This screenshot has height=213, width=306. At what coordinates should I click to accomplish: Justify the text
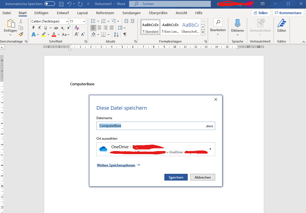point(112,28)
